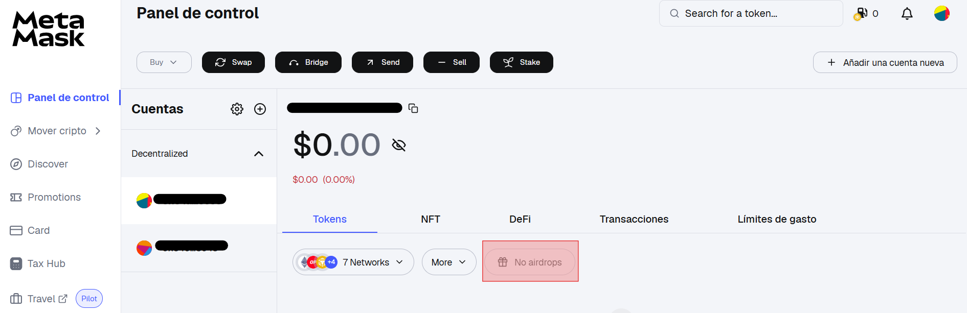The height and width of the screenshot is (313, 967).
Task: Switch to the Transacciones tab
Action: (634, 219)
